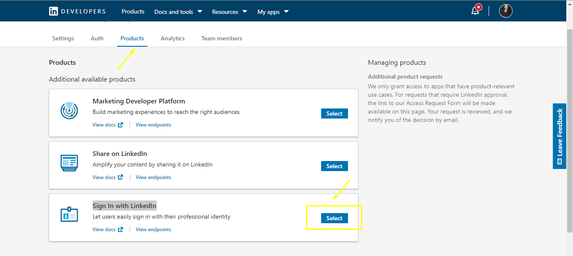
Task: Click the Share on LinkedIn title
Action: 120,154
